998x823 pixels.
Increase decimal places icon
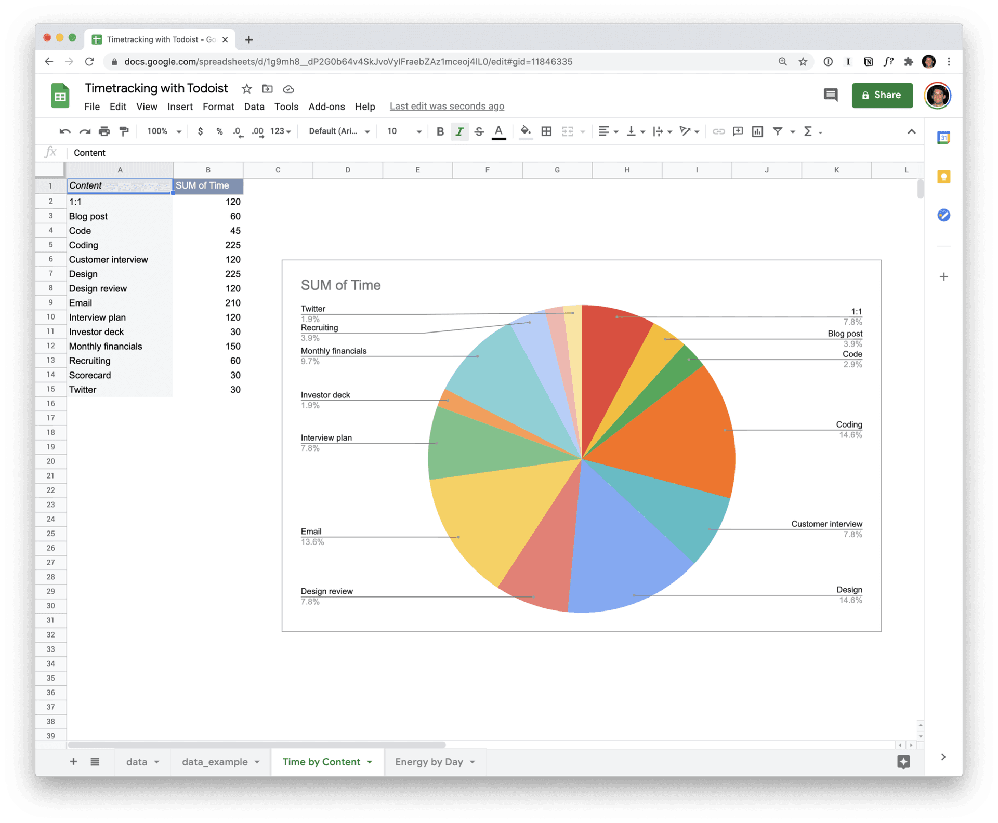pyautogui.click(x=257, y=131)
